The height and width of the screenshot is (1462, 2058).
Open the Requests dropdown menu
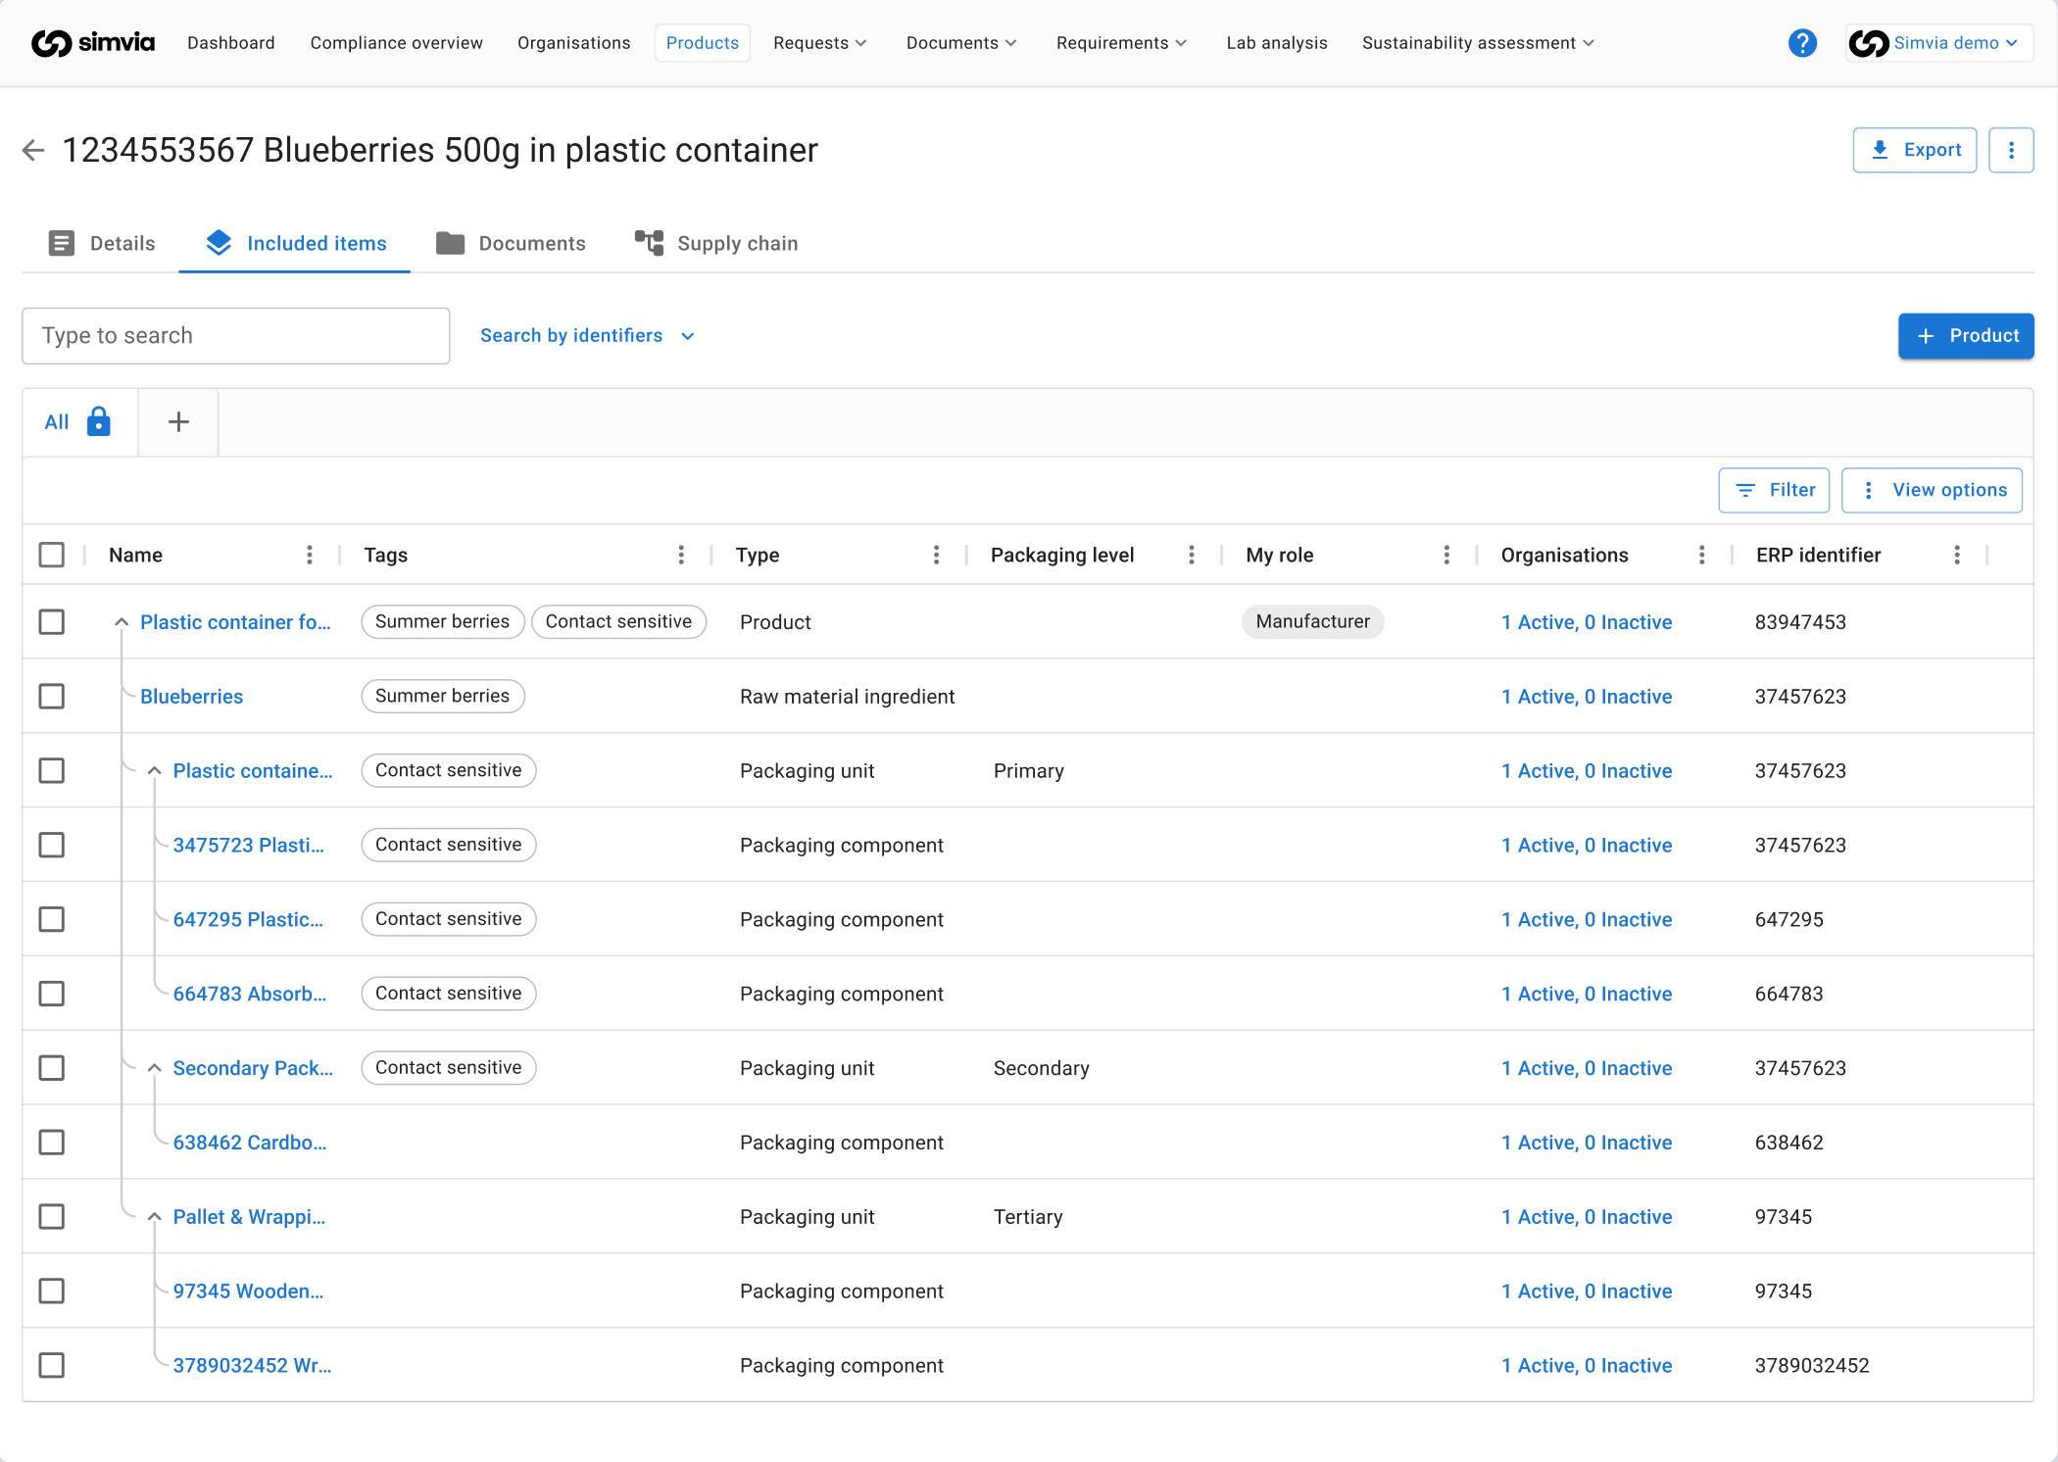click(819, 43)
